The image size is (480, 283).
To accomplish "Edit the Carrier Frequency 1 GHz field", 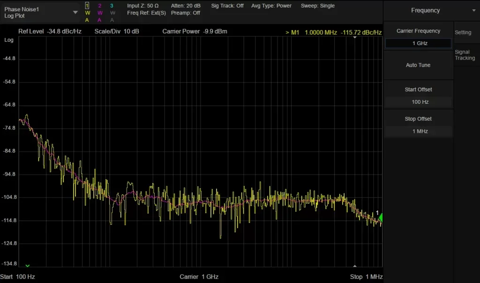I will pyautogui.click(x=418, y=43).
